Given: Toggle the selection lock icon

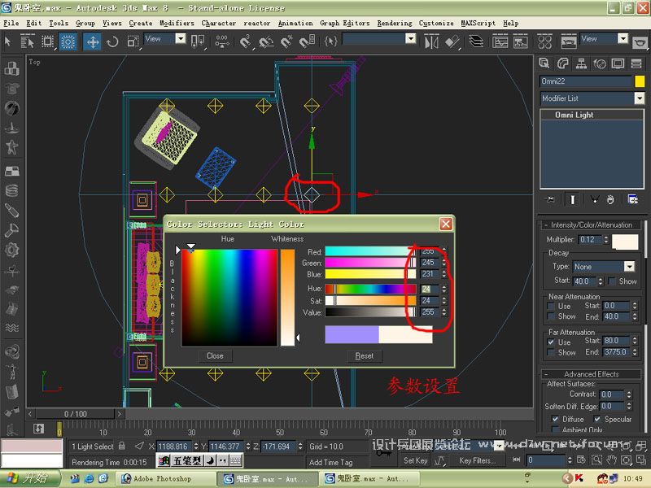Looking at the screenshot, I should [121, 446].
